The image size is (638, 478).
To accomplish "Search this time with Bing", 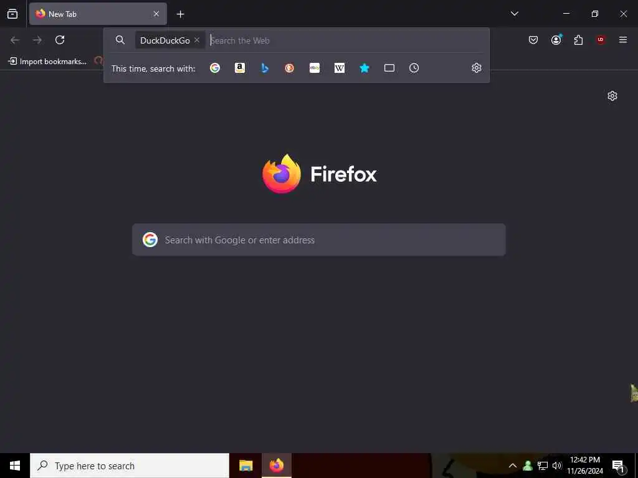I will 265,68.
